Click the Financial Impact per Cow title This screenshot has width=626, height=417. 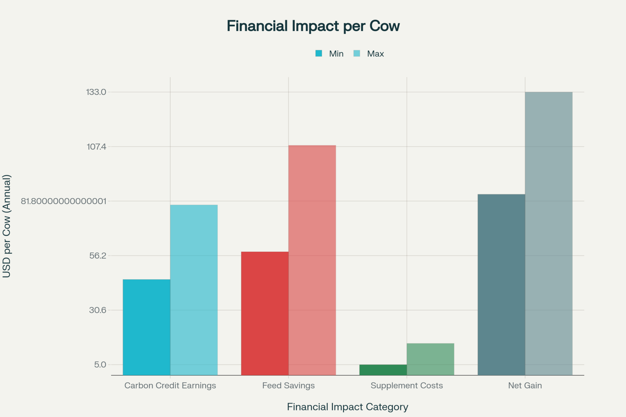pyautogui.click(x=313, y=26)
